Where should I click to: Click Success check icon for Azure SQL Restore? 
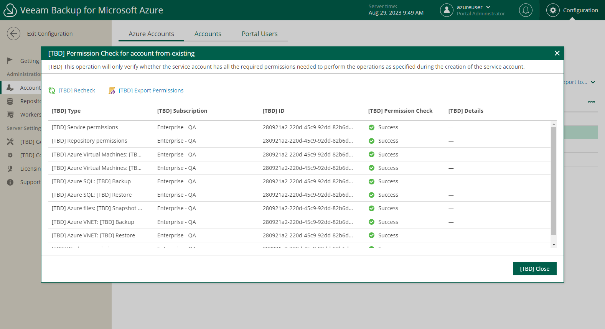[x=371, y=195]
